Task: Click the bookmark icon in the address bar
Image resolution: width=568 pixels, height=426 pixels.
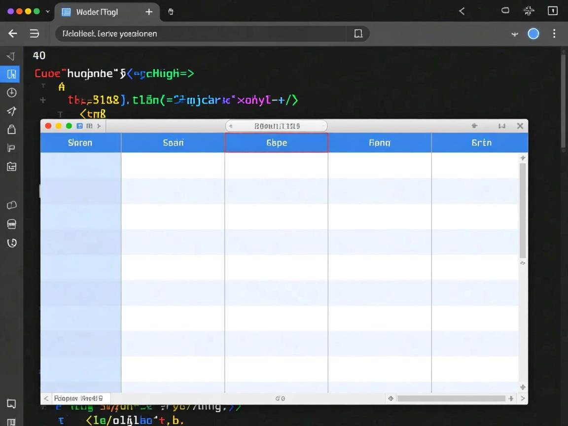Action: (x=358, y=34)
